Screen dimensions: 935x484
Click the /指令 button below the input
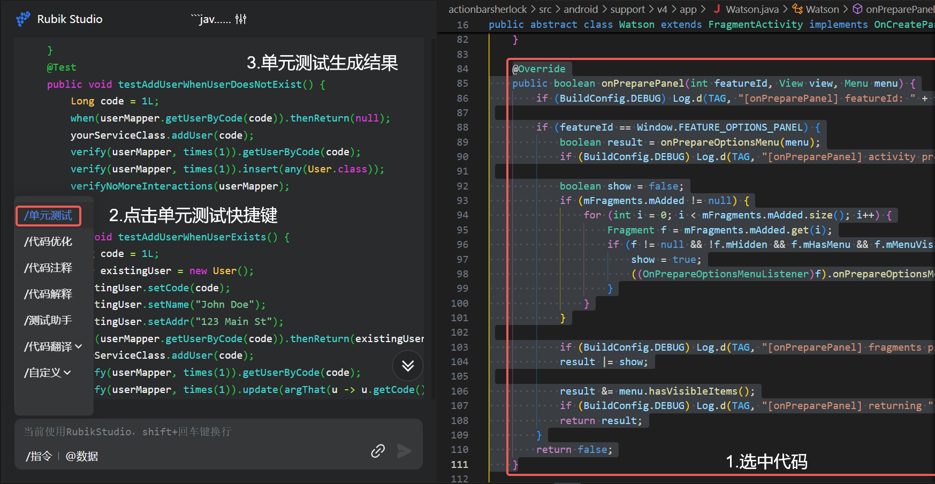[x=39, y=456]
